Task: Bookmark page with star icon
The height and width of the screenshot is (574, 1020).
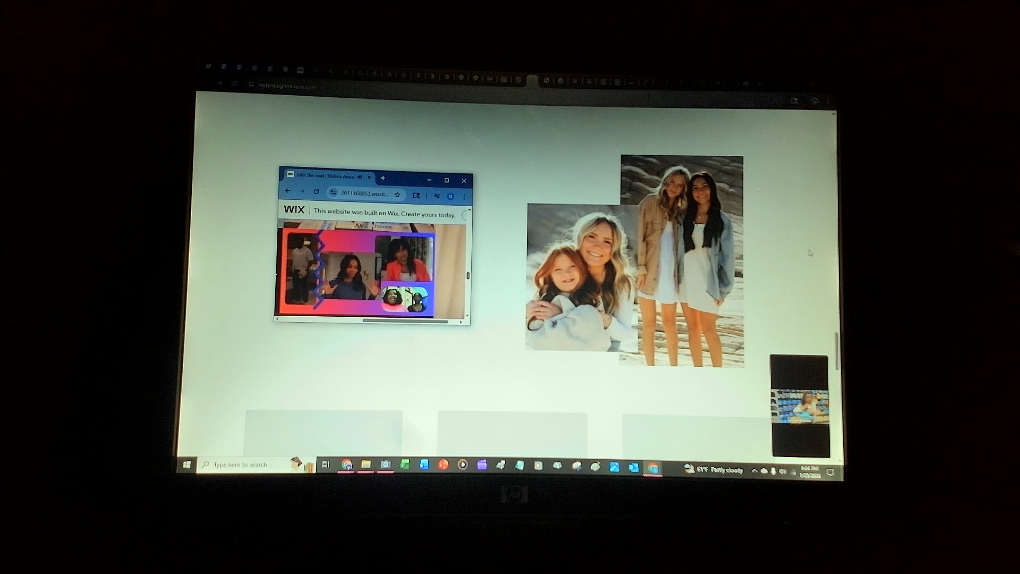Action: coord(397,195)
